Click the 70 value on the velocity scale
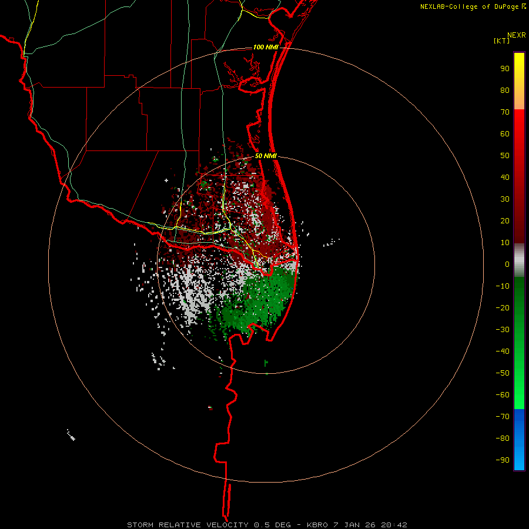 (505, 112)
